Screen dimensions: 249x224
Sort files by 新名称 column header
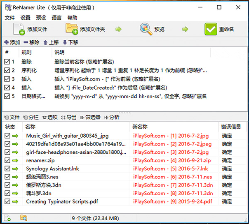click(x=174, y=127)
